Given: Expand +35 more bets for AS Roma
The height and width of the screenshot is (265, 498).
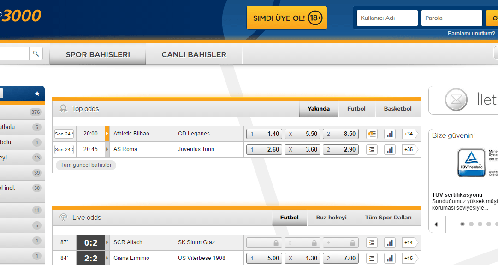Looking at the screenshot, I should pos(410,149).
